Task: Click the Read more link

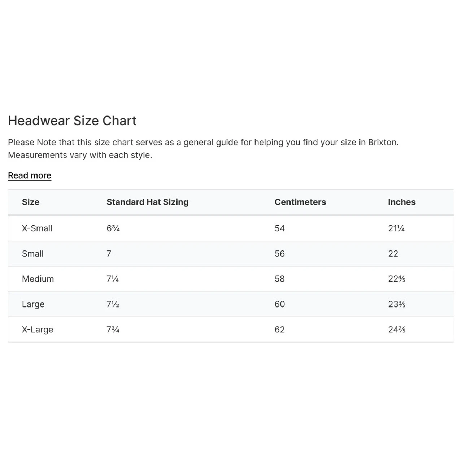Action: tap(30, 175)
